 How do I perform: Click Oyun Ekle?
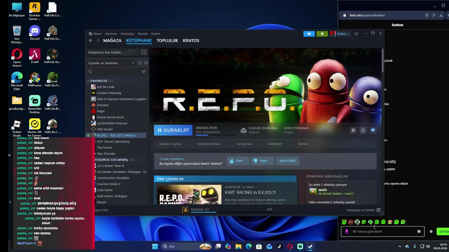coord(101,210)
